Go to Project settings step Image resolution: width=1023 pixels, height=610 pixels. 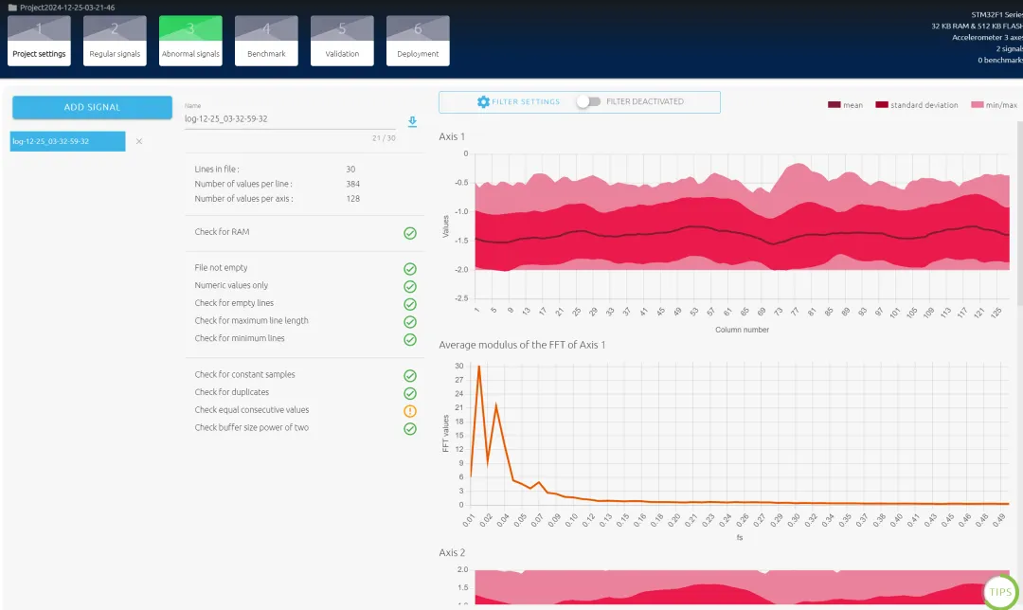(39, 41)
